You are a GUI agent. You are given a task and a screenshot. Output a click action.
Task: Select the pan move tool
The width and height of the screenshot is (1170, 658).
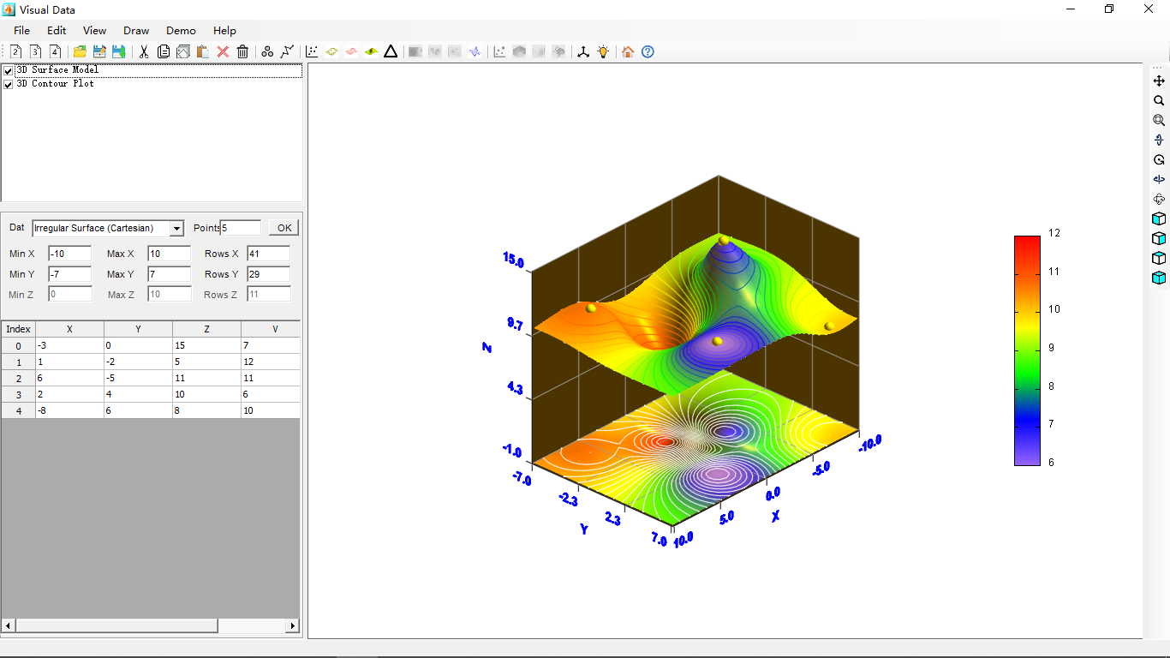pos(1159,81)
